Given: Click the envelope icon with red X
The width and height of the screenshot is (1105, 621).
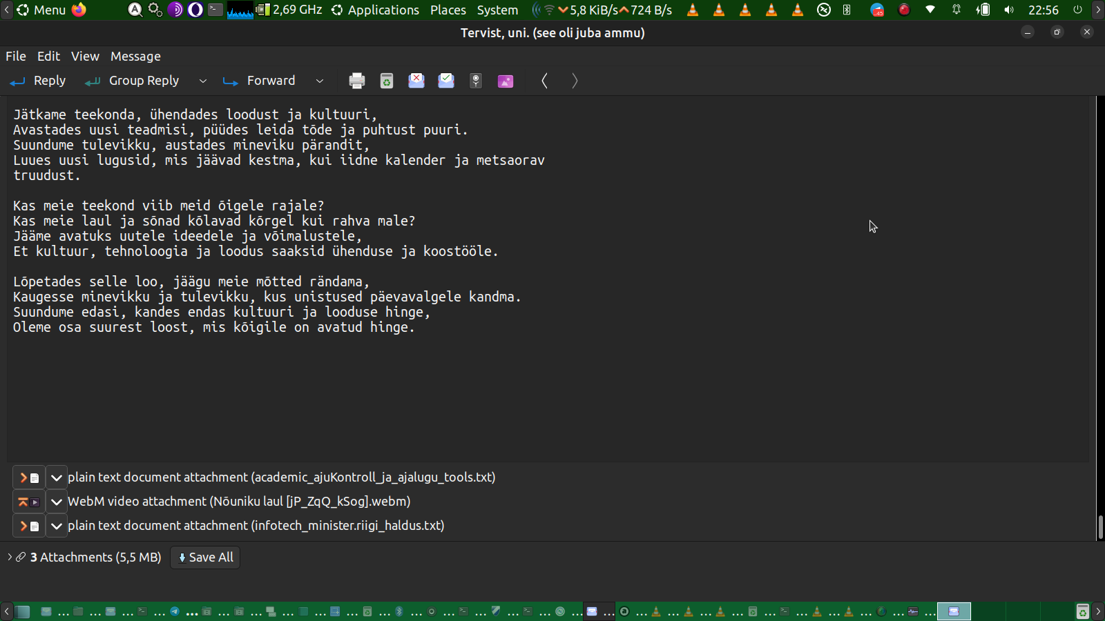Looking at the screenshot, I should 416,81.
